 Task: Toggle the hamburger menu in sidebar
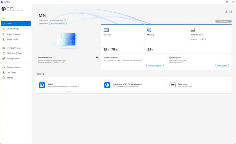click(x=4, y=19)
